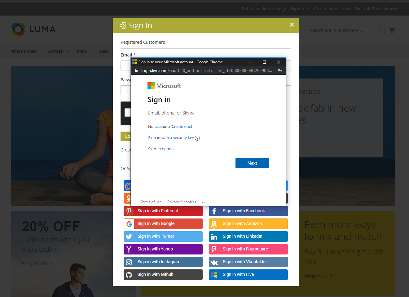Click the Github octocat icon
409x297 pixels.
tap(129, 275)
